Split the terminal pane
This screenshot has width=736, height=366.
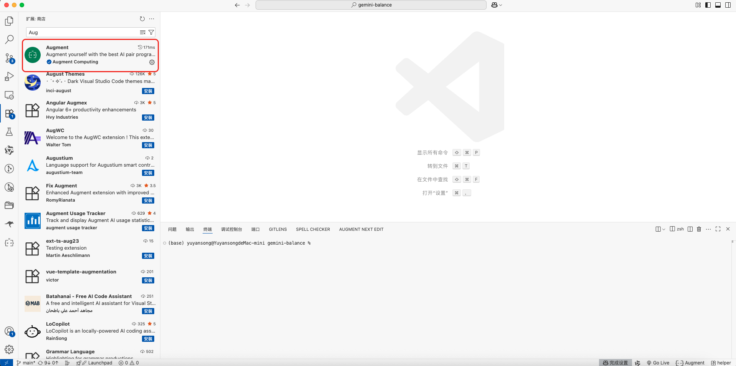click(690, 229)
